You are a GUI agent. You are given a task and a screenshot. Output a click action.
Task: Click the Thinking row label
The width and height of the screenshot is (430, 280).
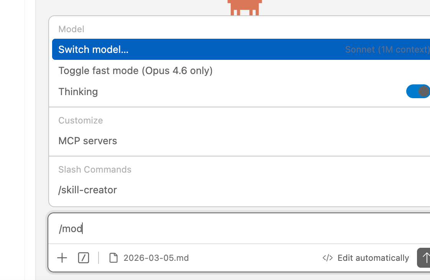78,92
